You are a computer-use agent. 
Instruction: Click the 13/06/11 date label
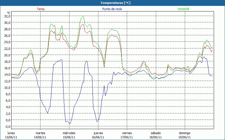(11, 137)
